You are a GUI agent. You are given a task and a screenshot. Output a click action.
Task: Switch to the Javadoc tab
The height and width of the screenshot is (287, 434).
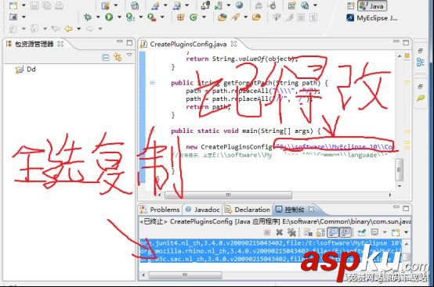pyautogui.click(x=203, y=210)
